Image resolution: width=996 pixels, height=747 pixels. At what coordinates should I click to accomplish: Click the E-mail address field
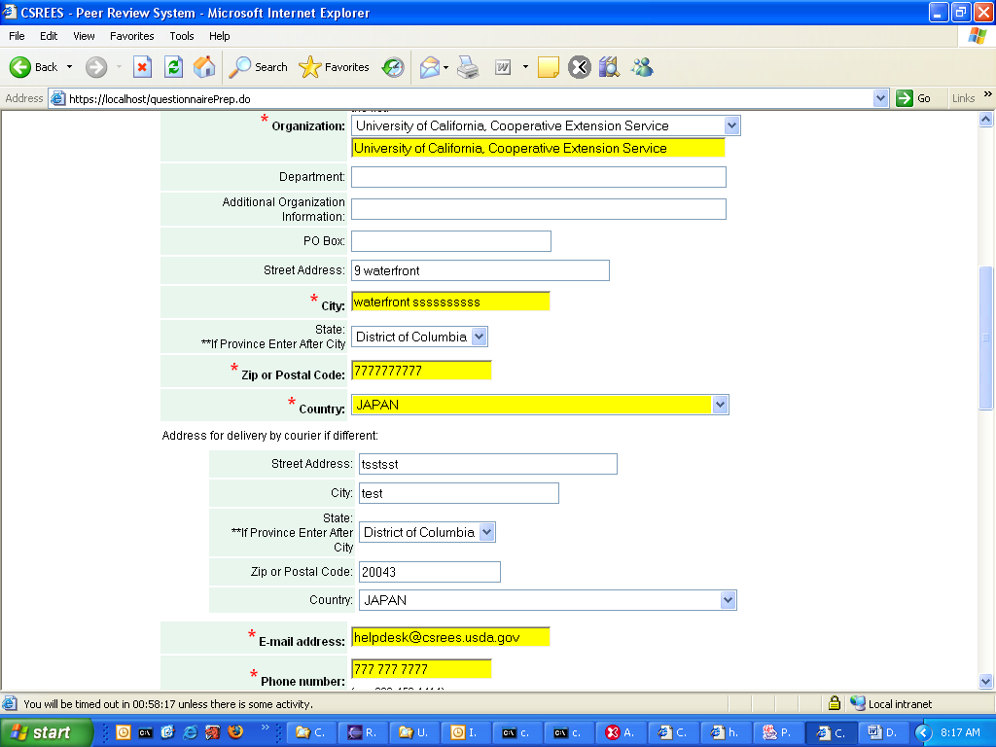450,637
